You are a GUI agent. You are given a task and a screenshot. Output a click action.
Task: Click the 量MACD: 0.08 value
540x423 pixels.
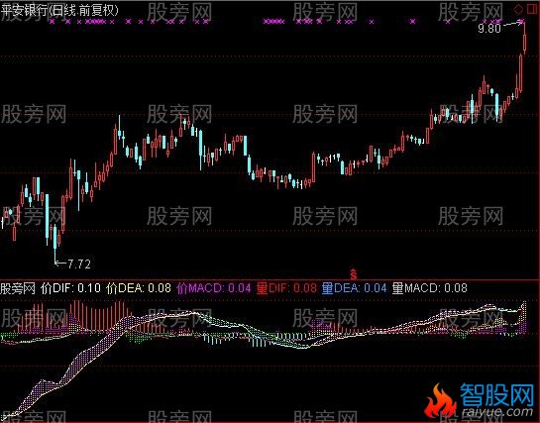[x=430, y=288]
